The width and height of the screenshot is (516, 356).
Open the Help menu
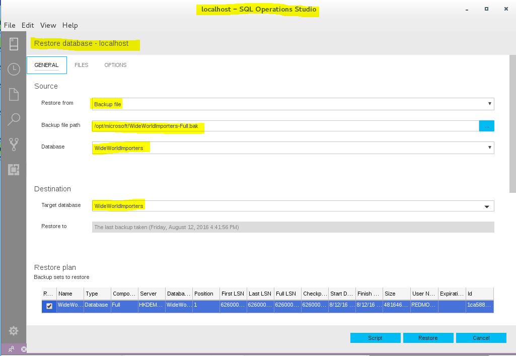(x=70, y=25)
